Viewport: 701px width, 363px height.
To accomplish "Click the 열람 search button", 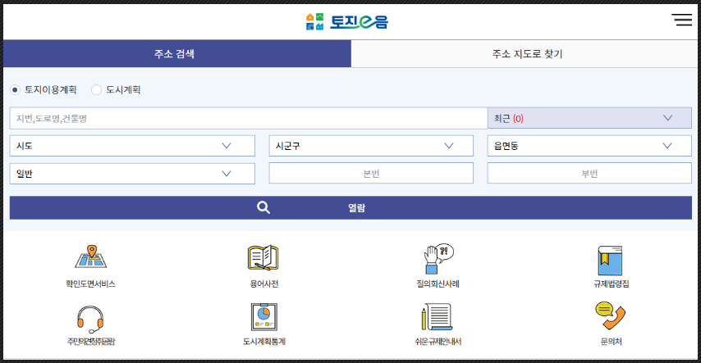I will pyautogui.click(x=350, y=207).
